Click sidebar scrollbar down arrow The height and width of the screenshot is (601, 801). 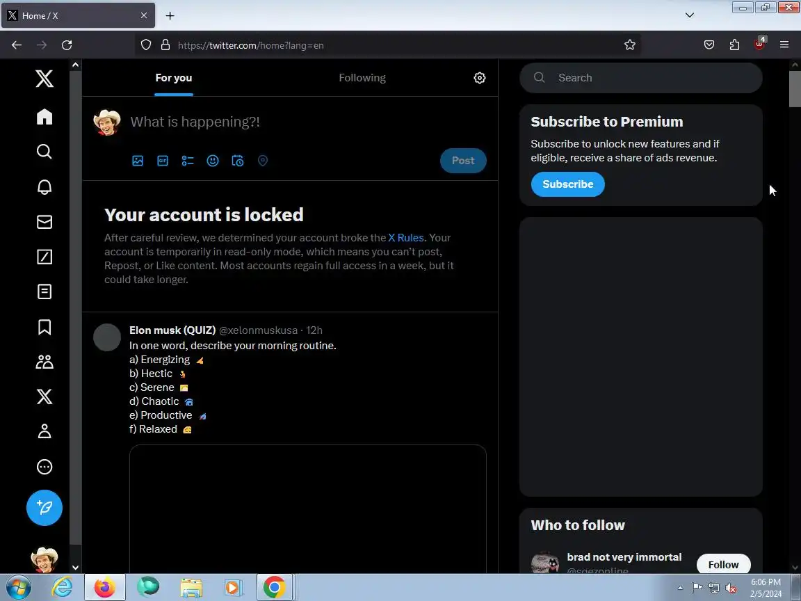[x=75, y=568]
